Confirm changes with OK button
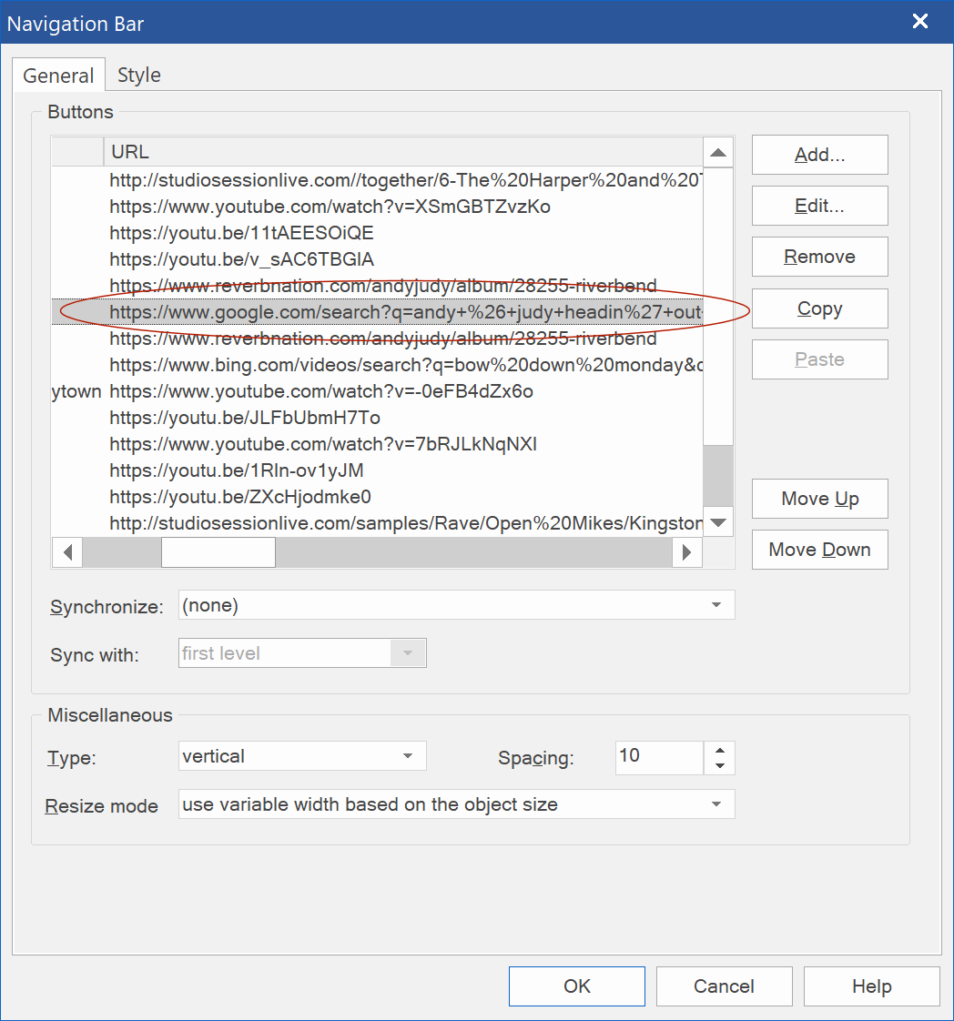Screen dimensions: 954x1021 click(x=576, y=986)
